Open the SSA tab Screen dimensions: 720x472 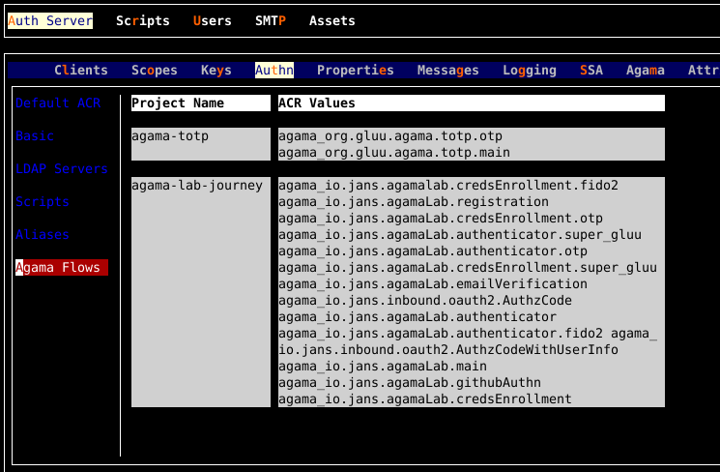point(590,70)
